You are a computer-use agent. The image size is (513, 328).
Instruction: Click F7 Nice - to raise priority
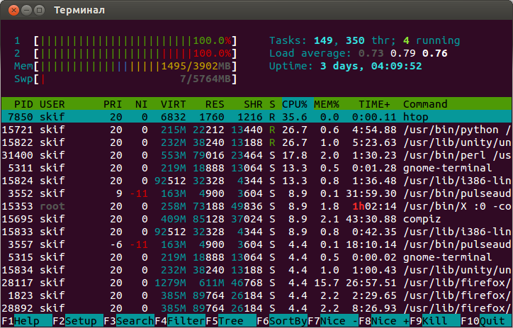333,321
